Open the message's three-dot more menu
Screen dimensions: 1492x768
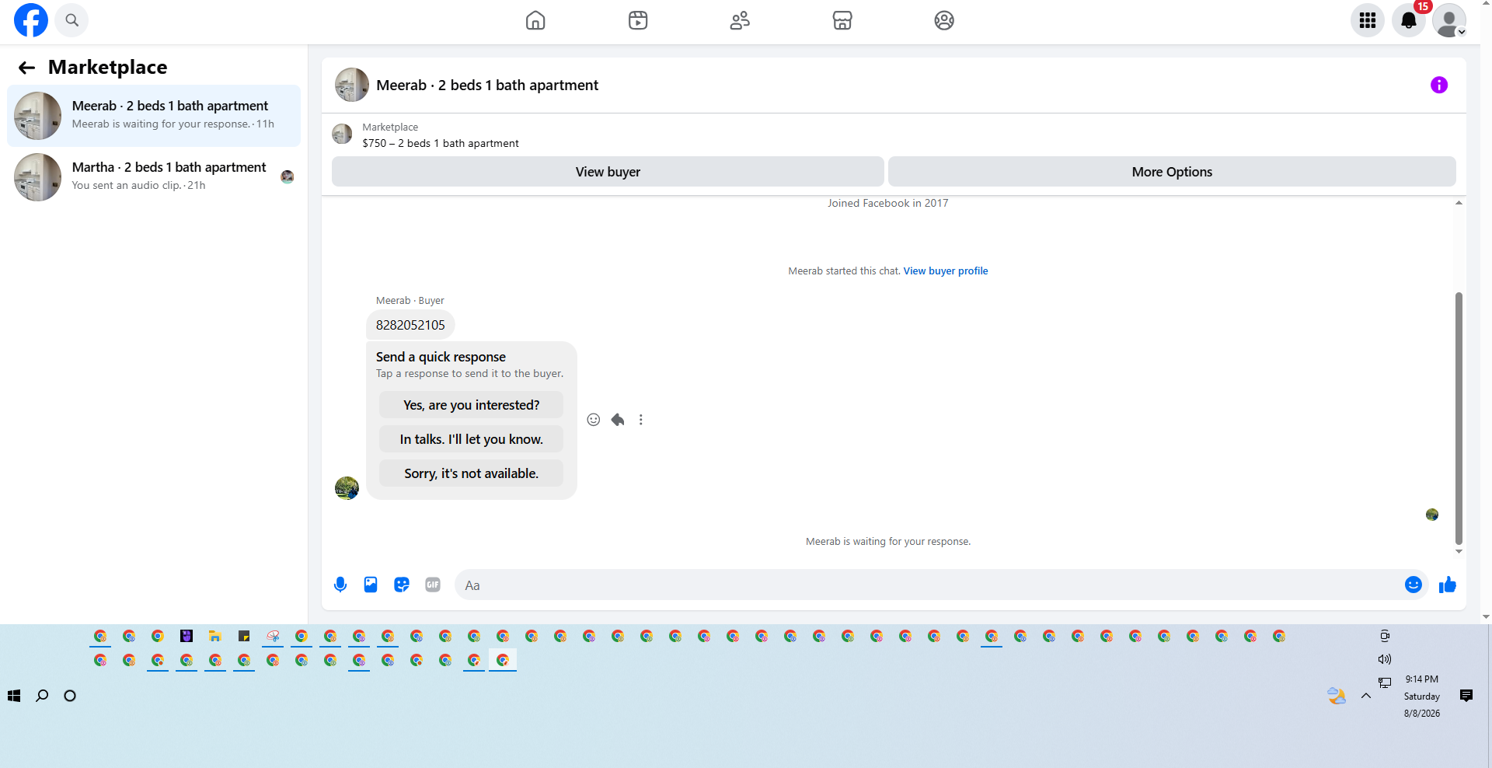point(641,420)
